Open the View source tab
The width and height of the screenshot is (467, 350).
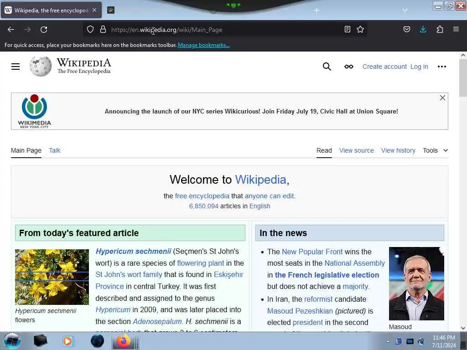pyautogui.click(x=357, y=150)
